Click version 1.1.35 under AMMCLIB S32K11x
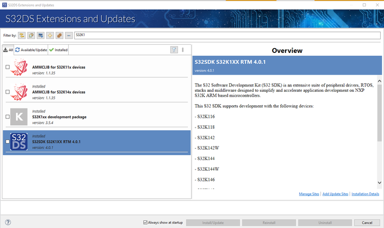384x228 pixels. [x=44, y=73]
